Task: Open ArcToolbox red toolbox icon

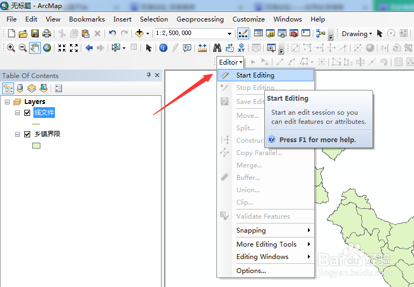Action: [x=294, y=33]
